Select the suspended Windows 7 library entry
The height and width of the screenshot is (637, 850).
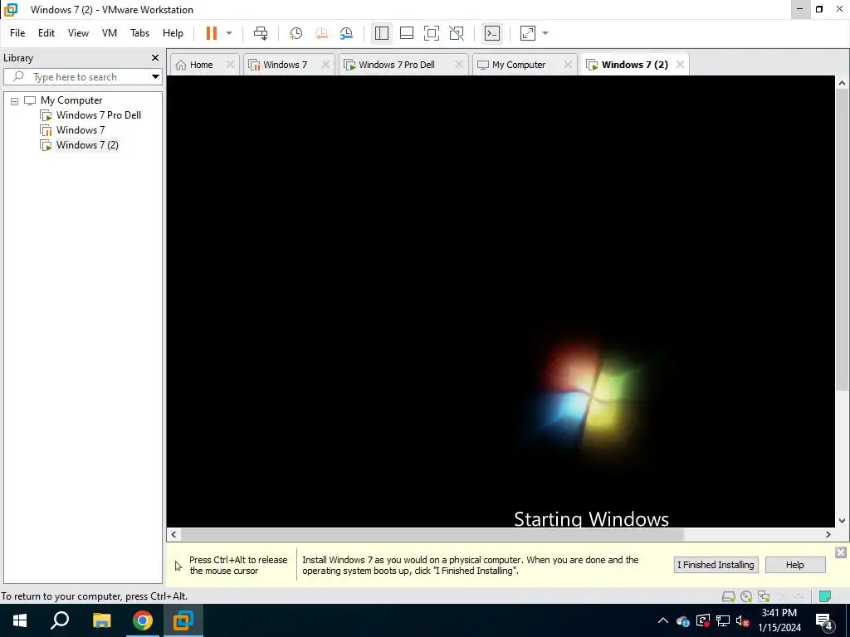tap(81, 130)
